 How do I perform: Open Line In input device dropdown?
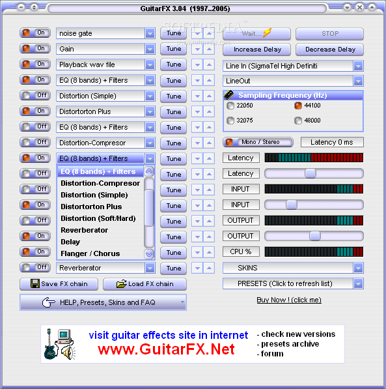point(358,66)
